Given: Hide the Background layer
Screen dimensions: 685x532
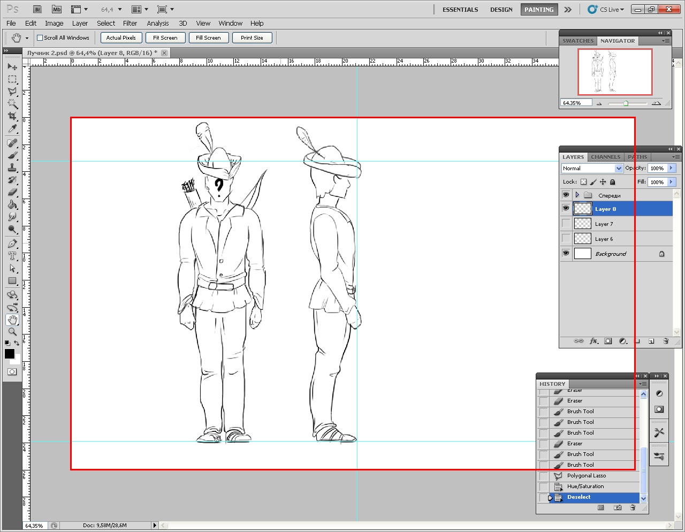Looking at the screenshot, I should coord(566,254).
